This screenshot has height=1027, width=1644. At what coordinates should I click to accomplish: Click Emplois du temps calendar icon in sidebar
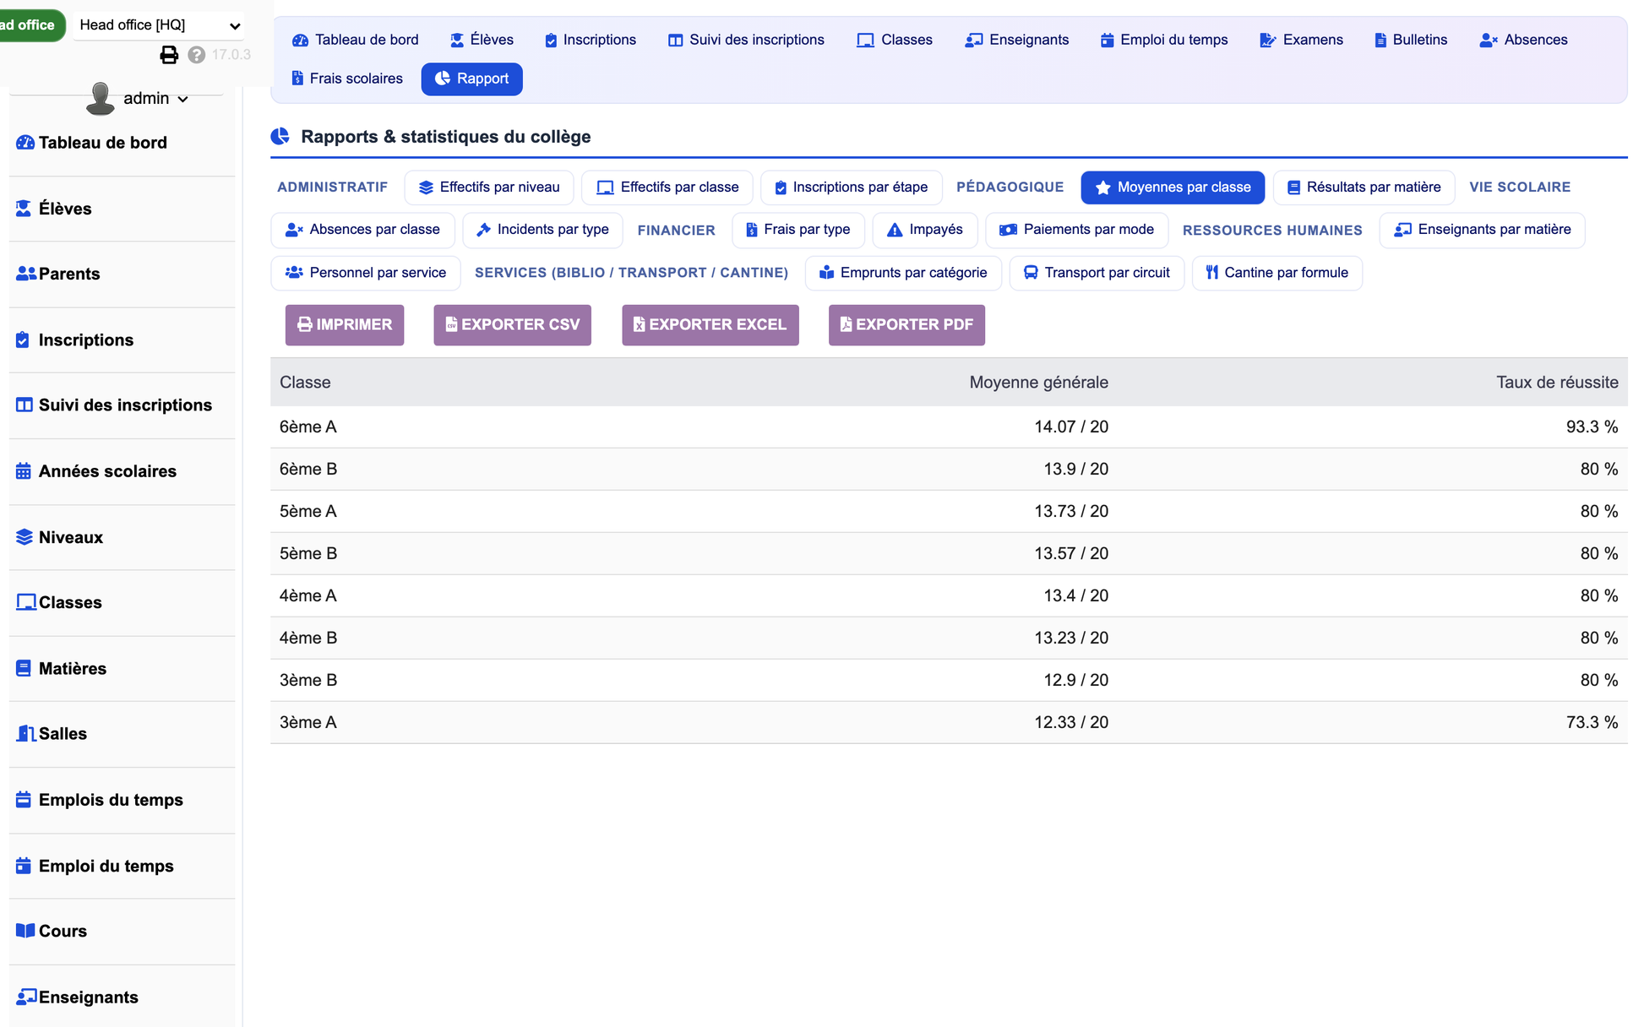(24, 800)
